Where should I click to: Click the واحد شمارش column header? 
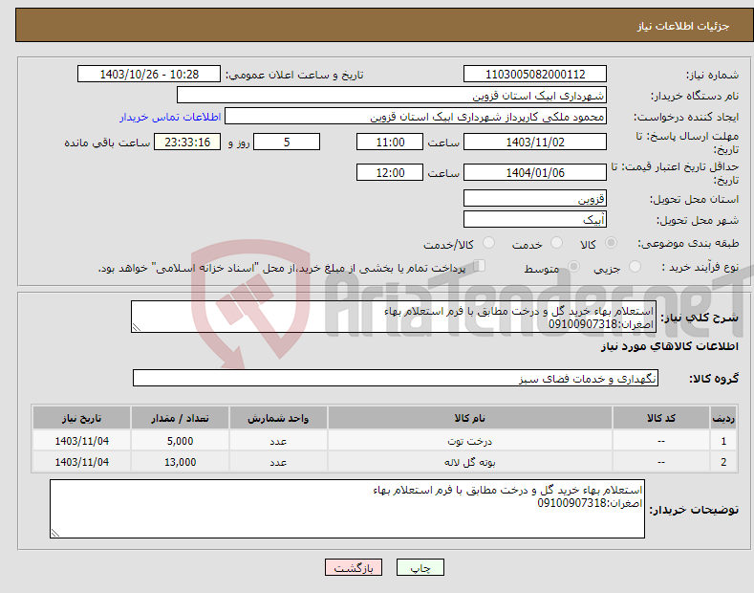[278, 418]
